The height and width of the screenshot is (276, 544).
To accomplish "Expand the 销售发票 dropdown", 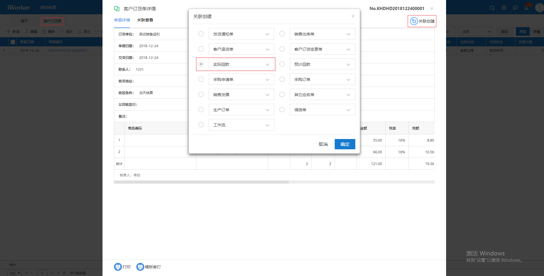I will tap(241, 94).
